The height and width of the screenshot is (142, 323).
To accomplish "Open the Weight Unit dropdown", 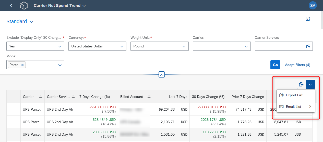I will coord(184,46).
